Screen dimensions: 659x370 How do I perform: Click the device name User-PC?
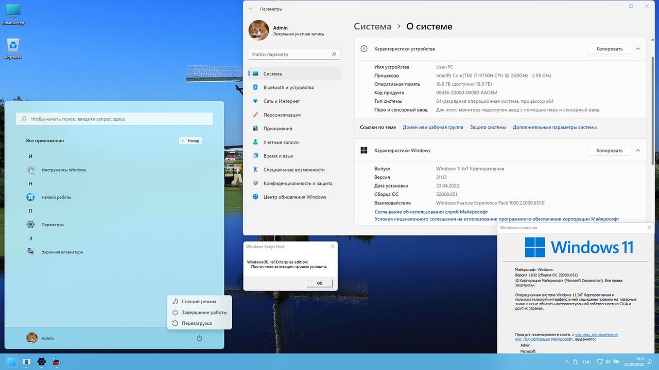click(445, 67)
